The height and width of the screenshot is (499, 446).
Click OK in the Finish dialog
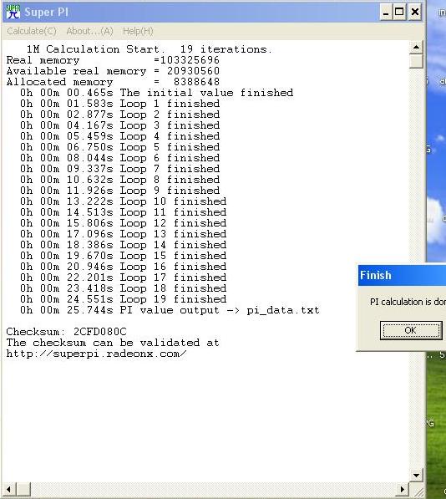(x=411, y=330)
